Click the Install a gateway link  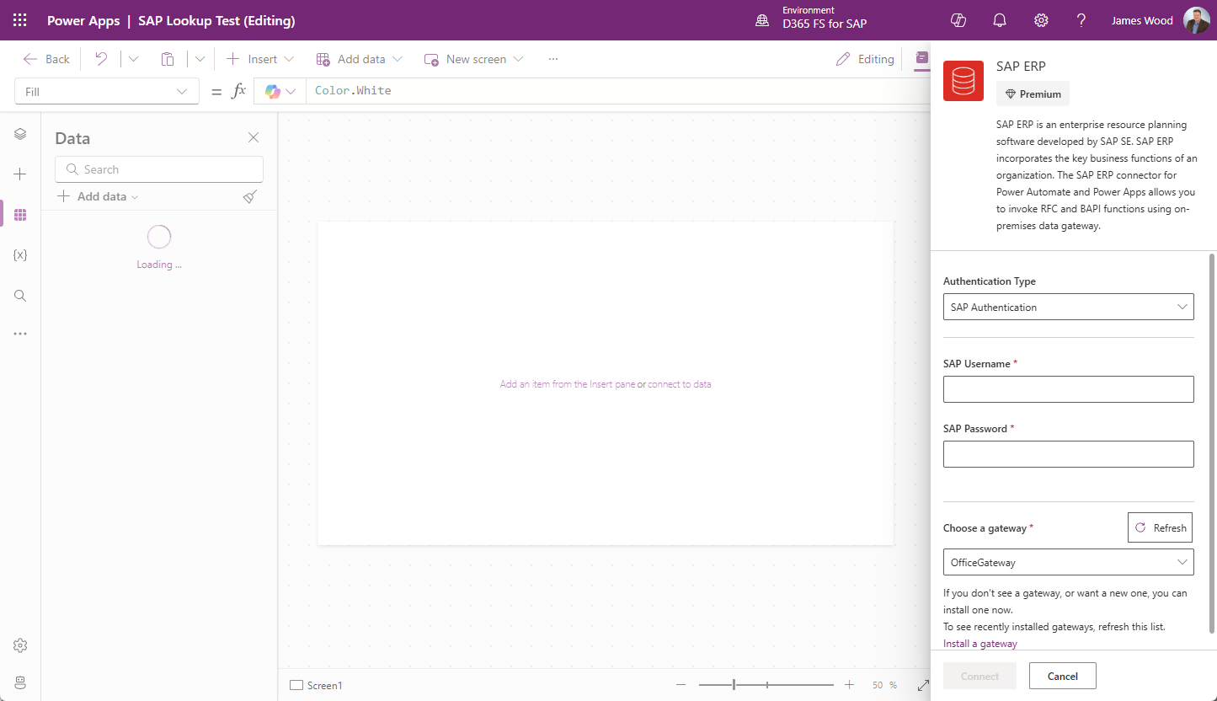click(980, 644)
